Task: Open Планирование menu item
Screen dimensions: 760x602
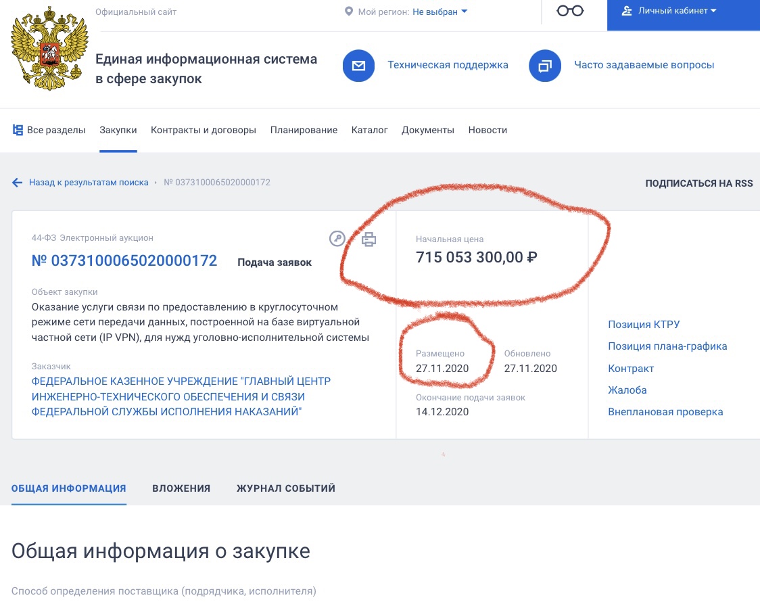Action: click(x=304, y=130)
